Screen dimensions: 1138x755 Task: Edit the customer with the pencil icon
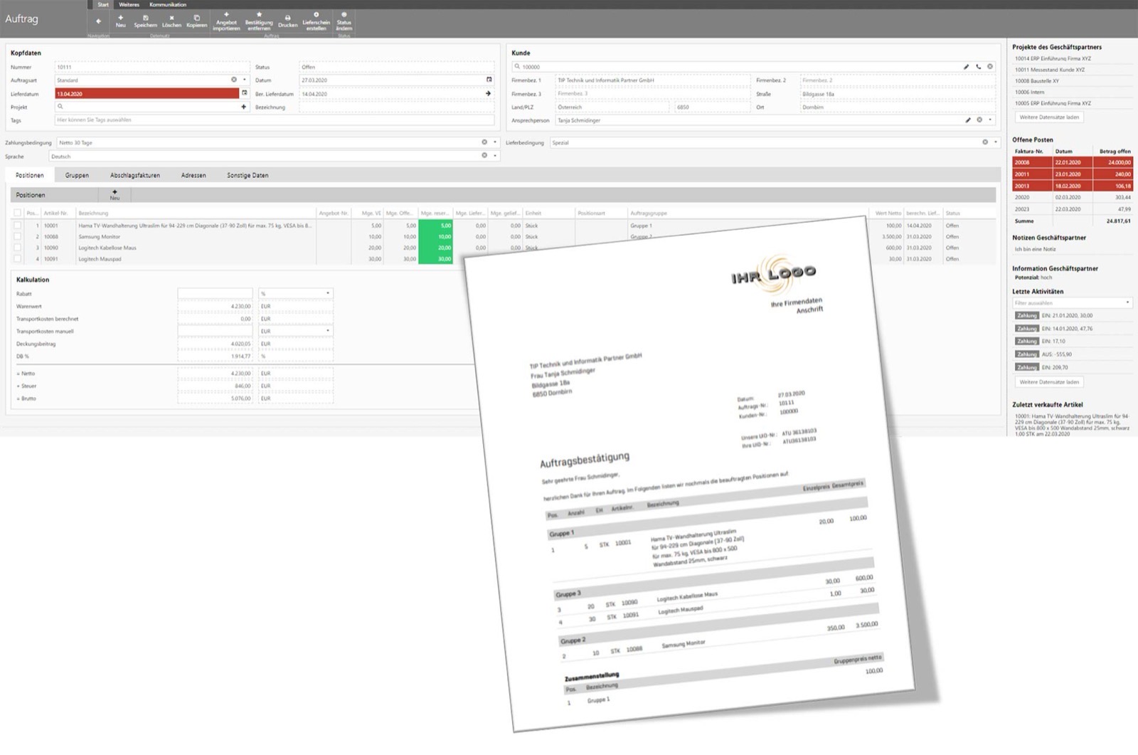pyautogui.click(x=966, y=67)
